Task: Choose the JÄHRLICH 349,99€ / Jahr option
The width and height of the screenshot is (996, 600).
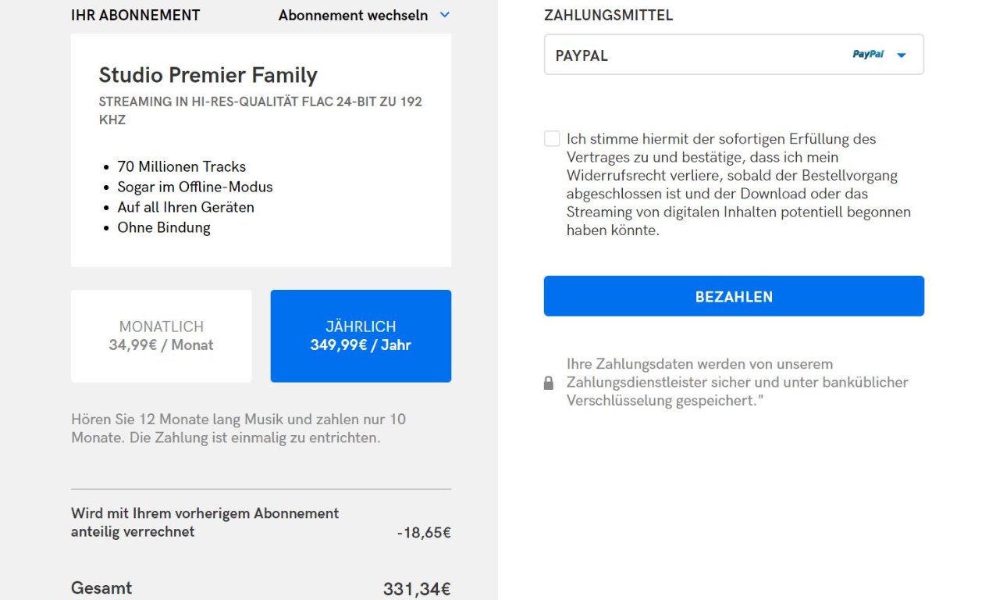Action: click(x=361, y=336)
